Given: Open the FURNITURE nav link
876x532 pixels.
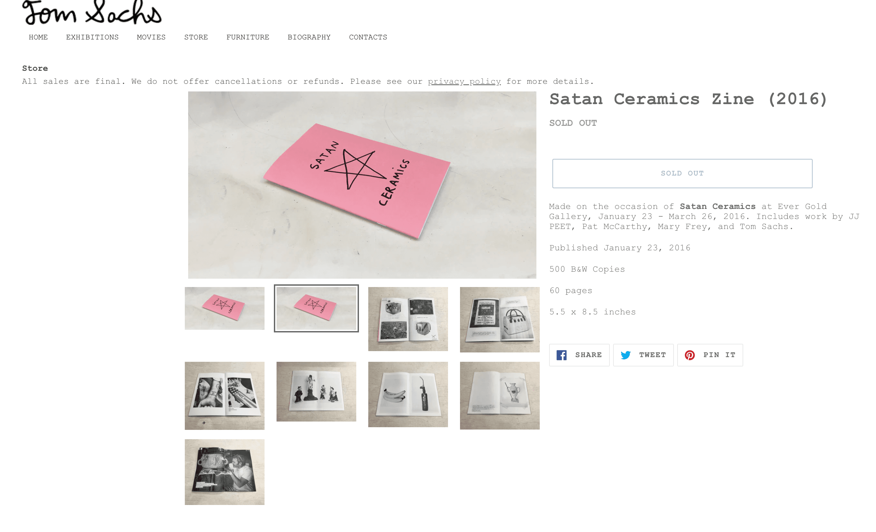Looking at the screenshot, I should (x=248, y=37).
